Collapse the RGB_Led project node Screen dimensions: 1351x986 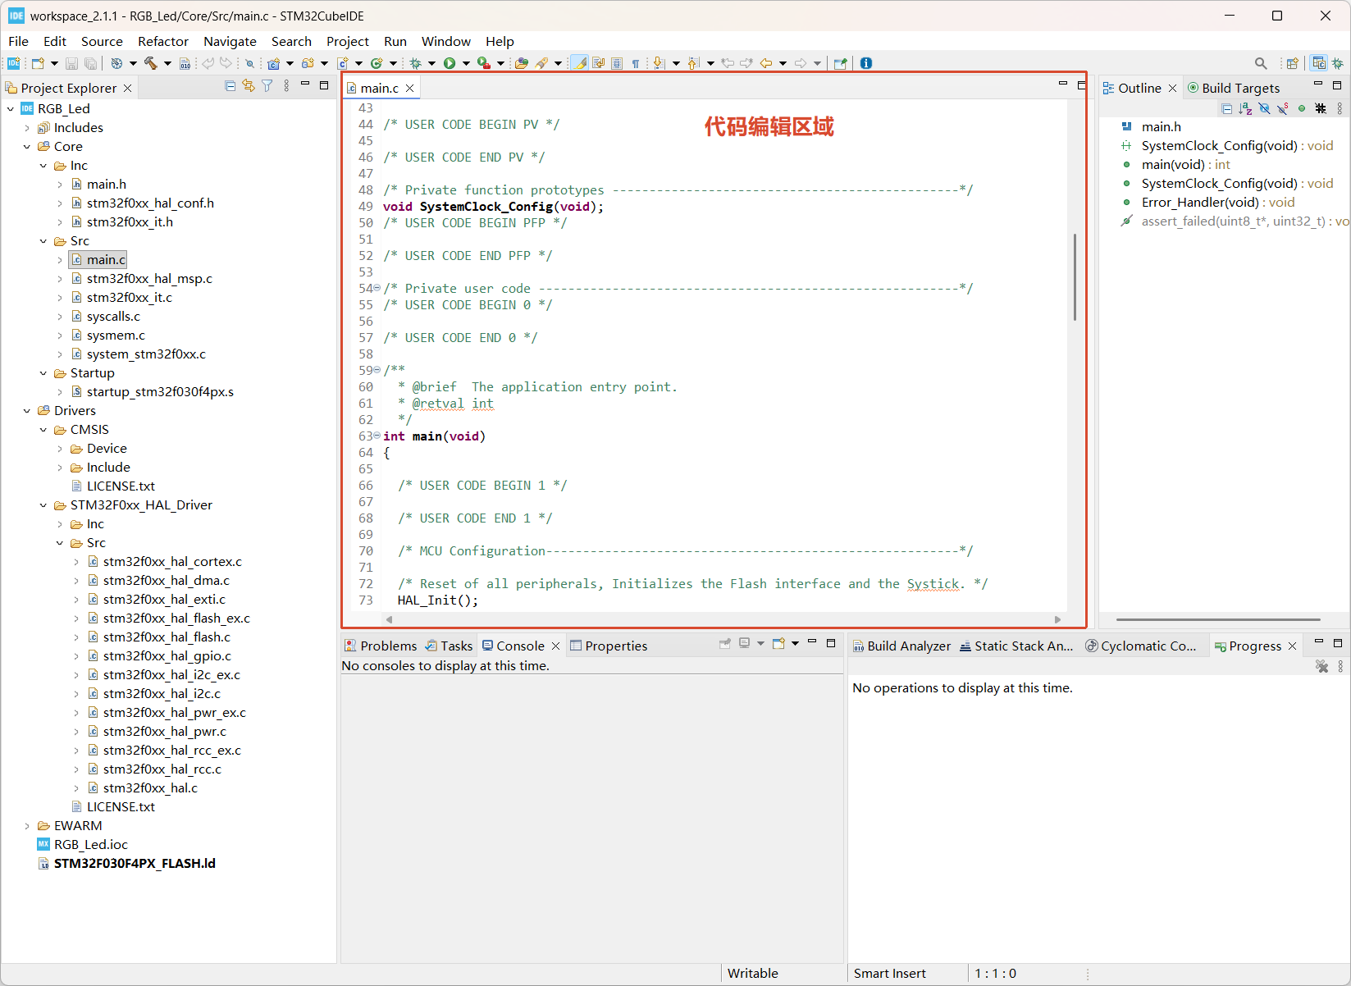point(10,108)
